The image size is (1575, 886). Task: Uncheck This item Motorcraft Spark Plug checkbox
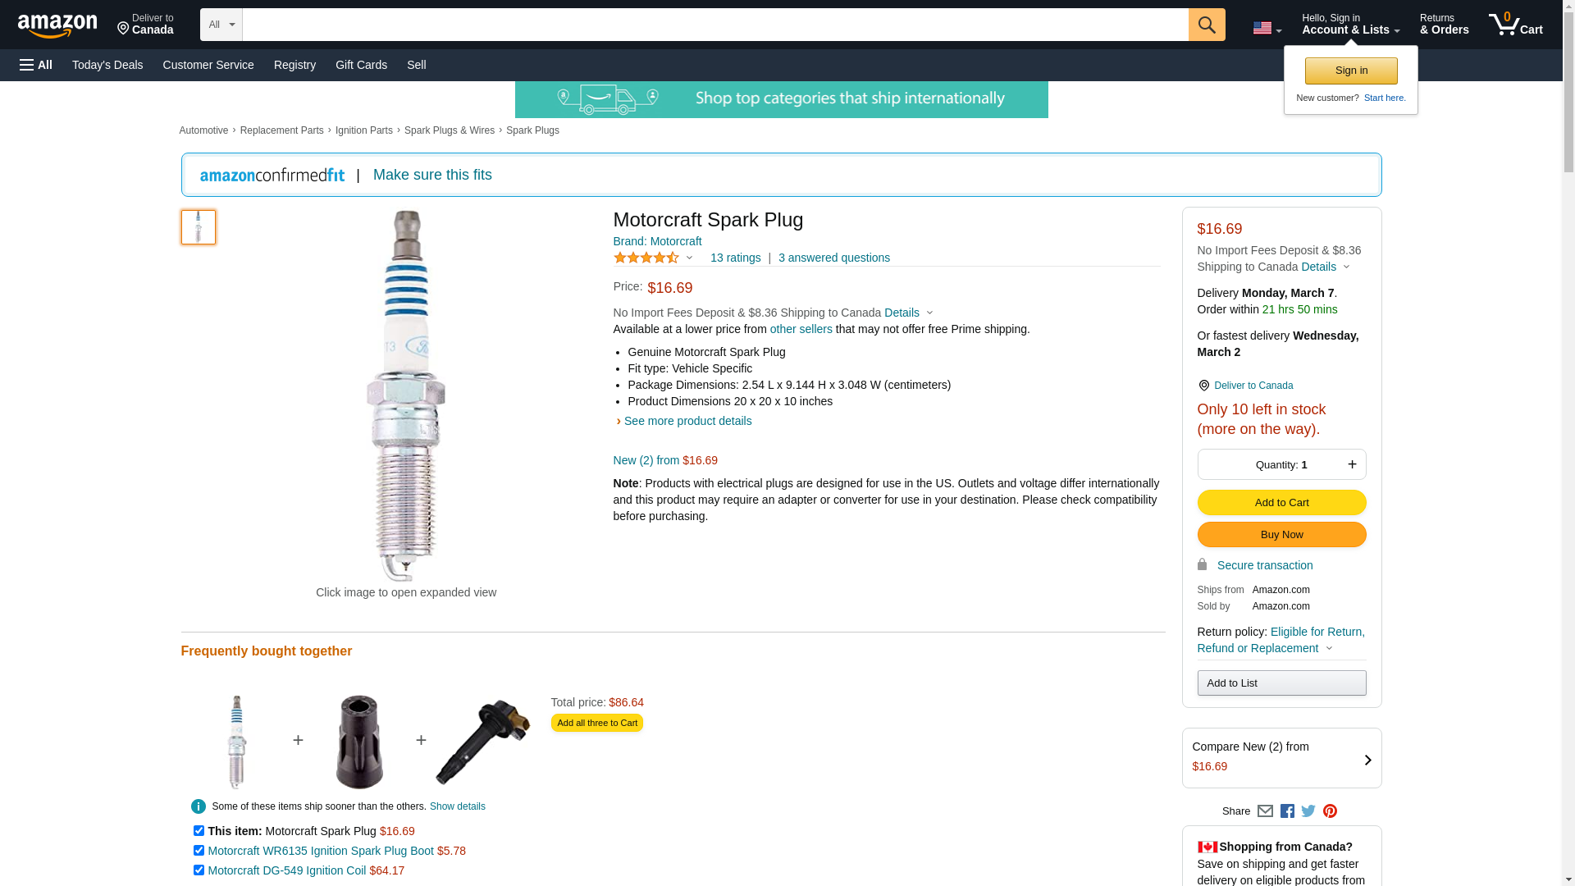tap(199, 831)
